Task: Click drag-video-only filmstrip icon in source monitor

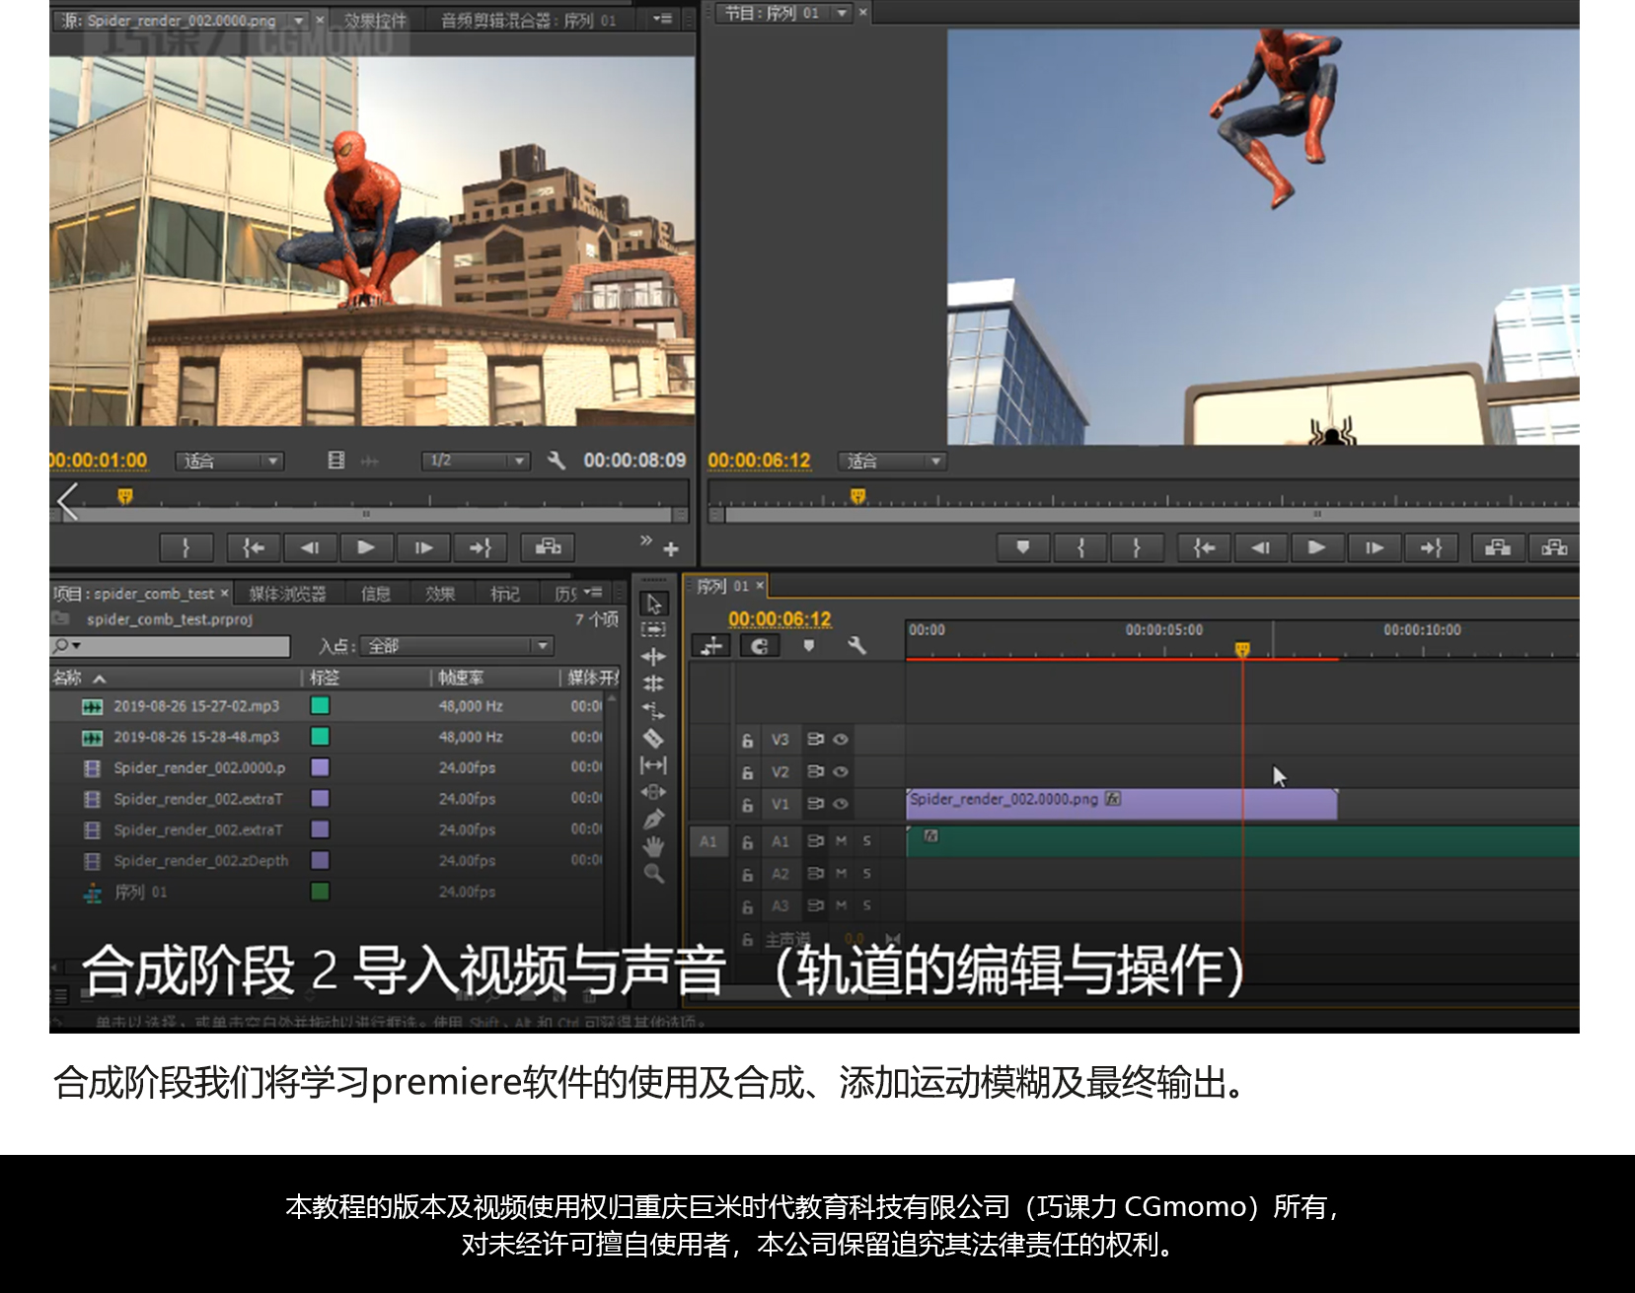Action: [336, 461]
